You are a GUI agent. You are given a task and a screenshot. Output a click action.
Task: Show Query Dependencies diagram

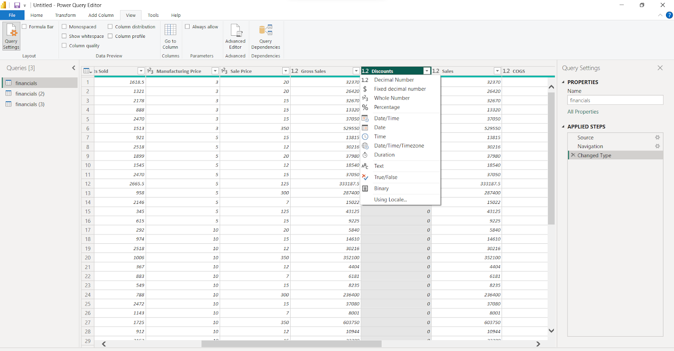pos(265,37)
